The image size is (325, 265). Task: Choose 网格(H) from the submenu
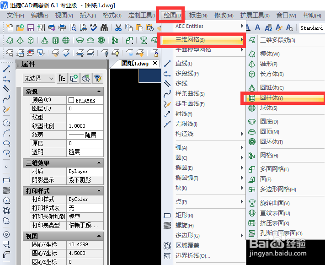tap(285, 156)
